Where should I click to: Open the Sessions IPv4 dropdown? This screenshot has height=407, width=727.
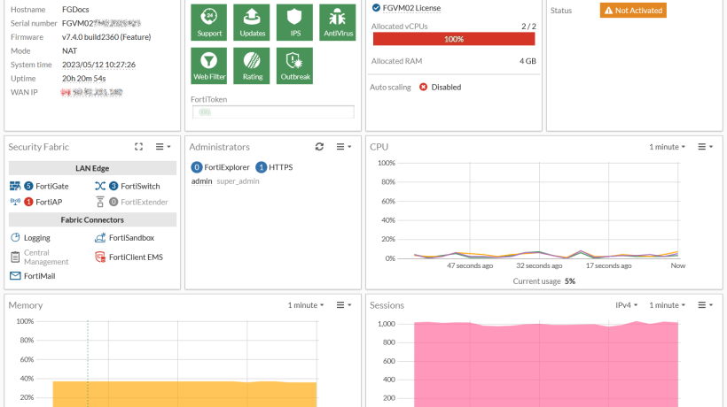click(627, 305)
